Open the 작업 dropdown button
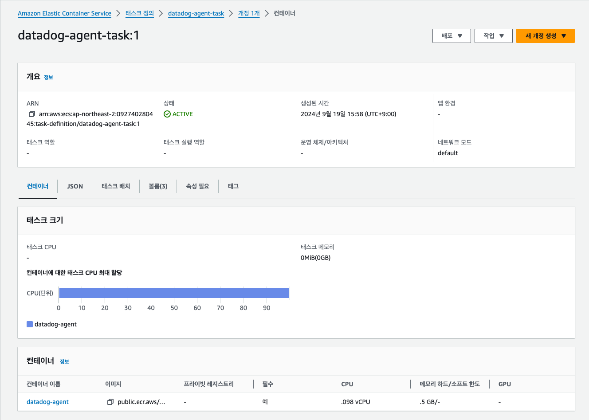Image resolution: width=589 pixels, height=420 pixels. [x=494, y=36]
